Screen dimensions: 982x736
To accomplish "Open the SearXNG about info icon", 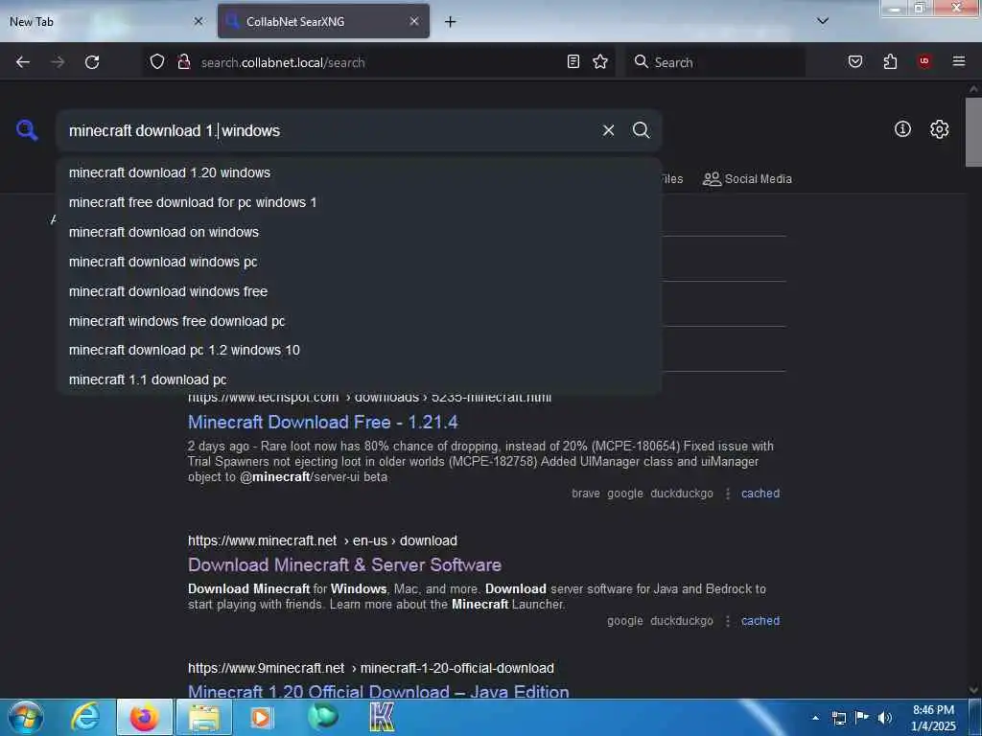I will (902, 129).
